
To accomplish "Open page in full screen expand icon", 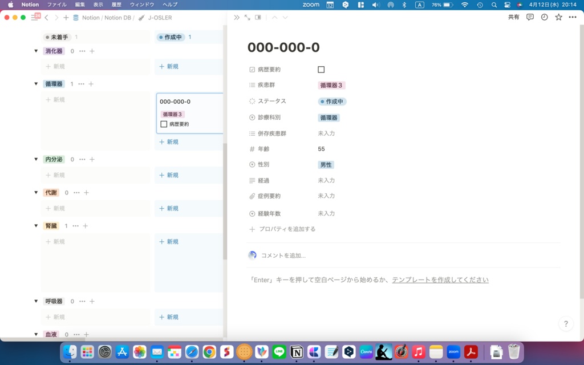I will pos(248,18).
